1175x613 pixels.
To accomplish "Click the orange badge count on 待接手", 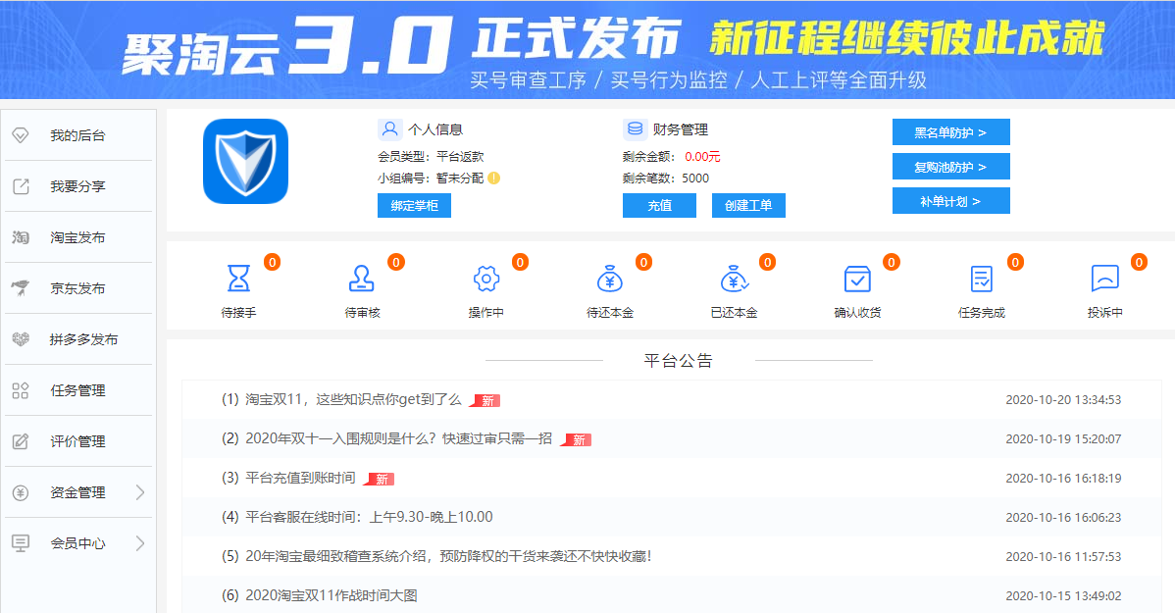I will (x=272, y=262).
